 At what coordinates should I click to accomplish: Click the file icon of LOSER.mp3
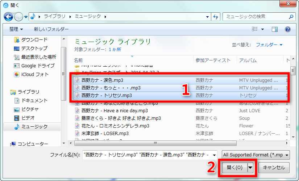[x=77, y=134]
